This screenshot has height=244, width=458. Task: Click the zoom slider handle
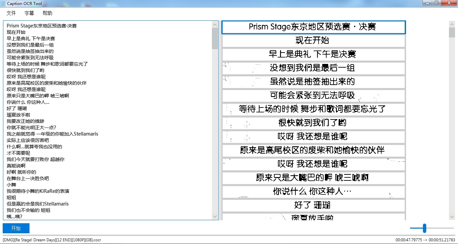pyautogui.click(x=424, y=228)
